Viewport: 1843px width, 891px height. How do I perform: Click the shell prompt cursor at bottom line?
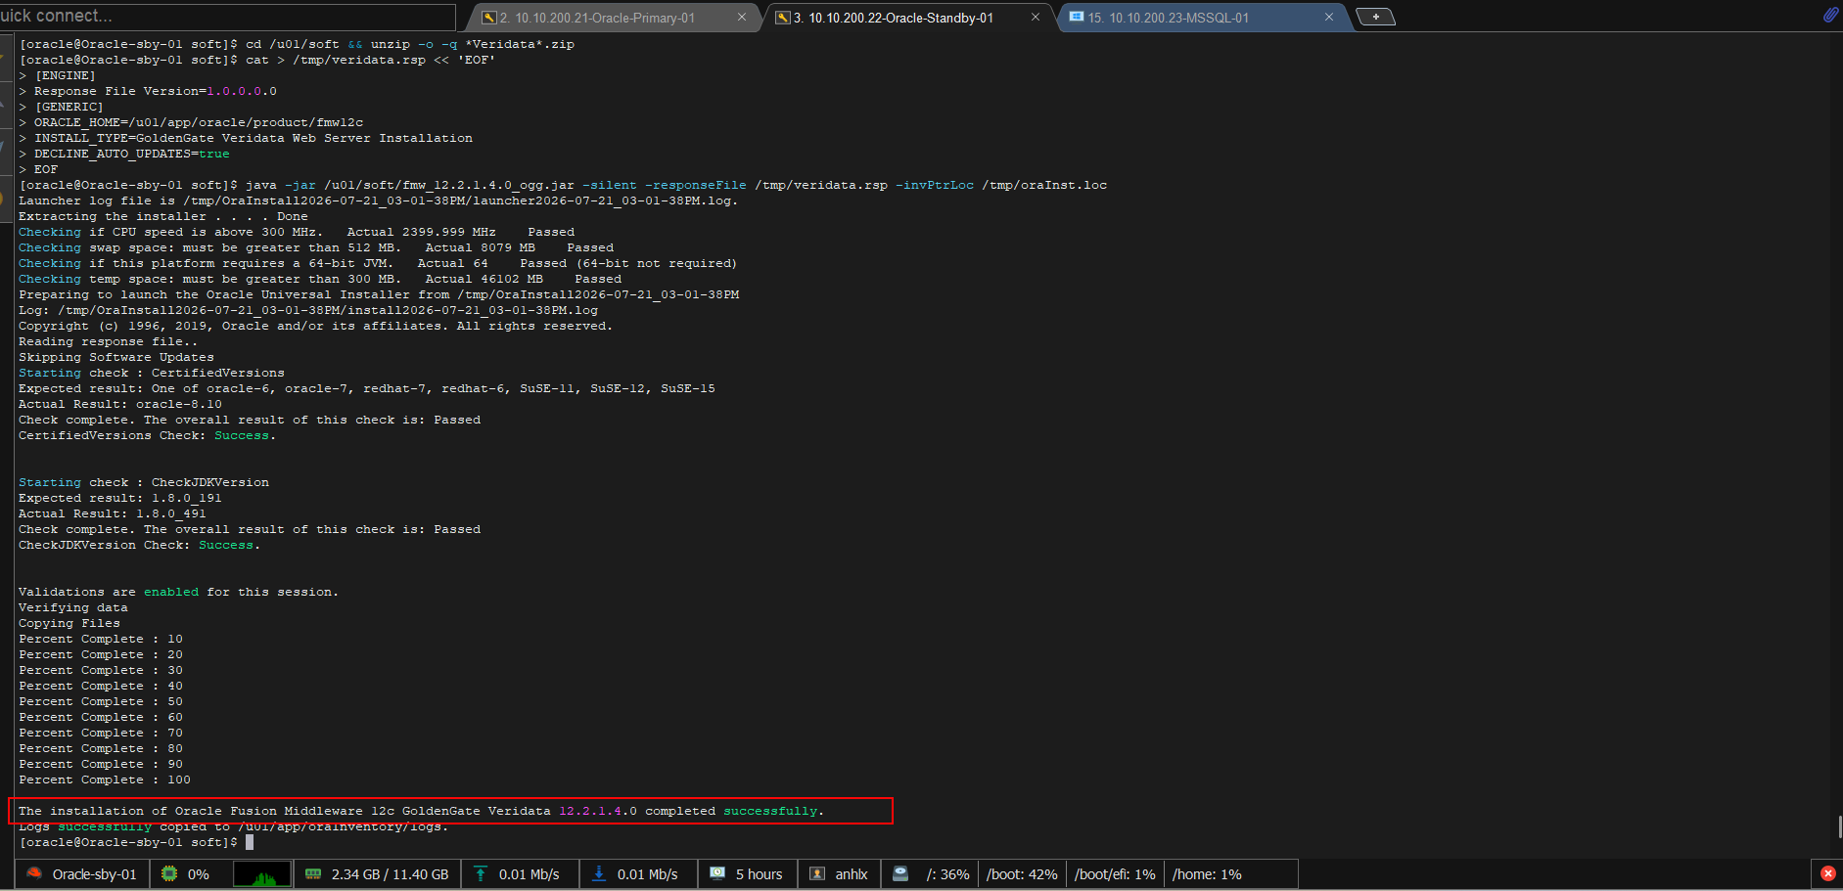coord(250,842)
